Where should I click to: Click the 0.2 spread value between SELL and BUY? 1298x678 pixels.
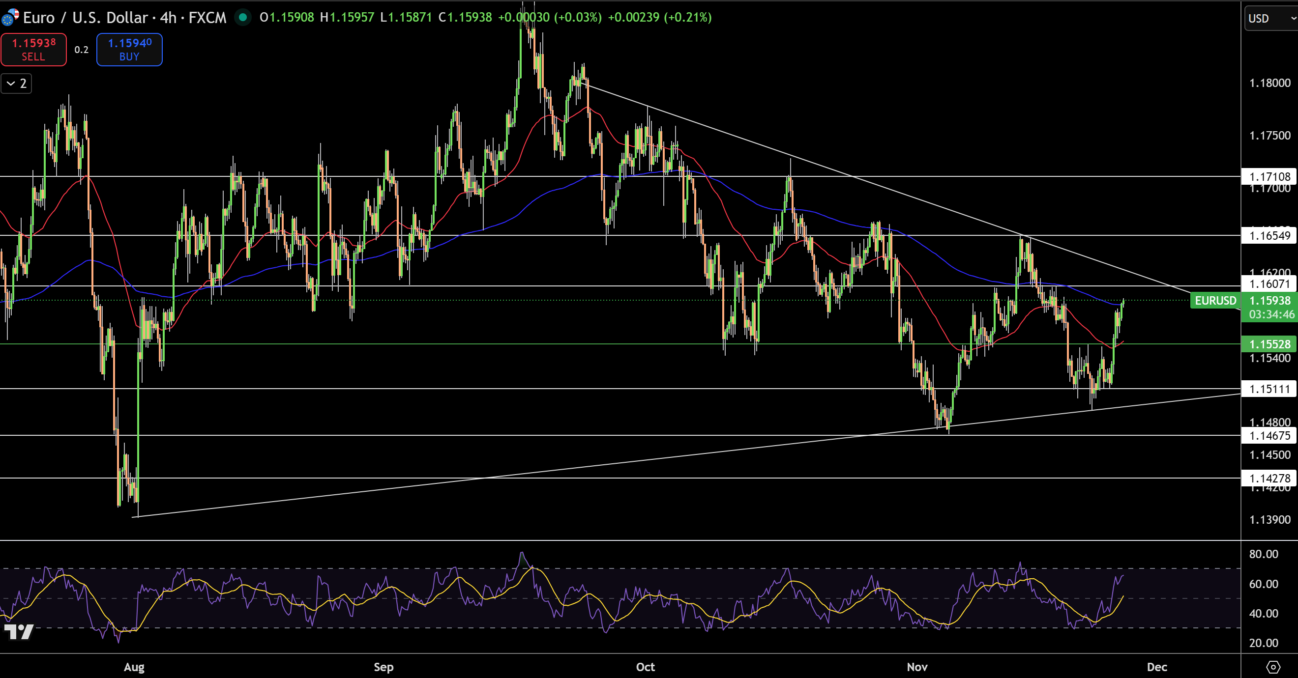81,49
